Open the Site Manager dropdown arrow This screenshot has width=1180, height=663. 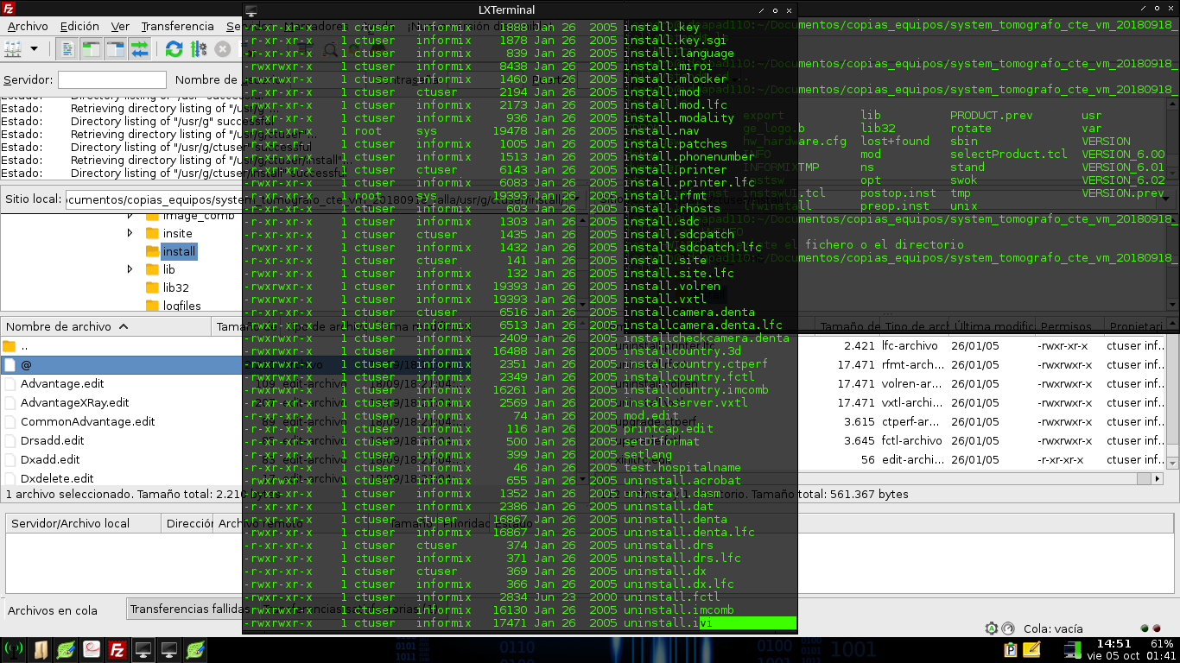tap(35, 49)
